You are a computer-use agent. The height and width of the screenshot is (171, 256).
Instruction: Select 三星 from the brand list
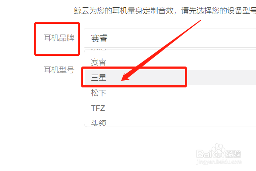pyautogui.click(x=99, y=77)
